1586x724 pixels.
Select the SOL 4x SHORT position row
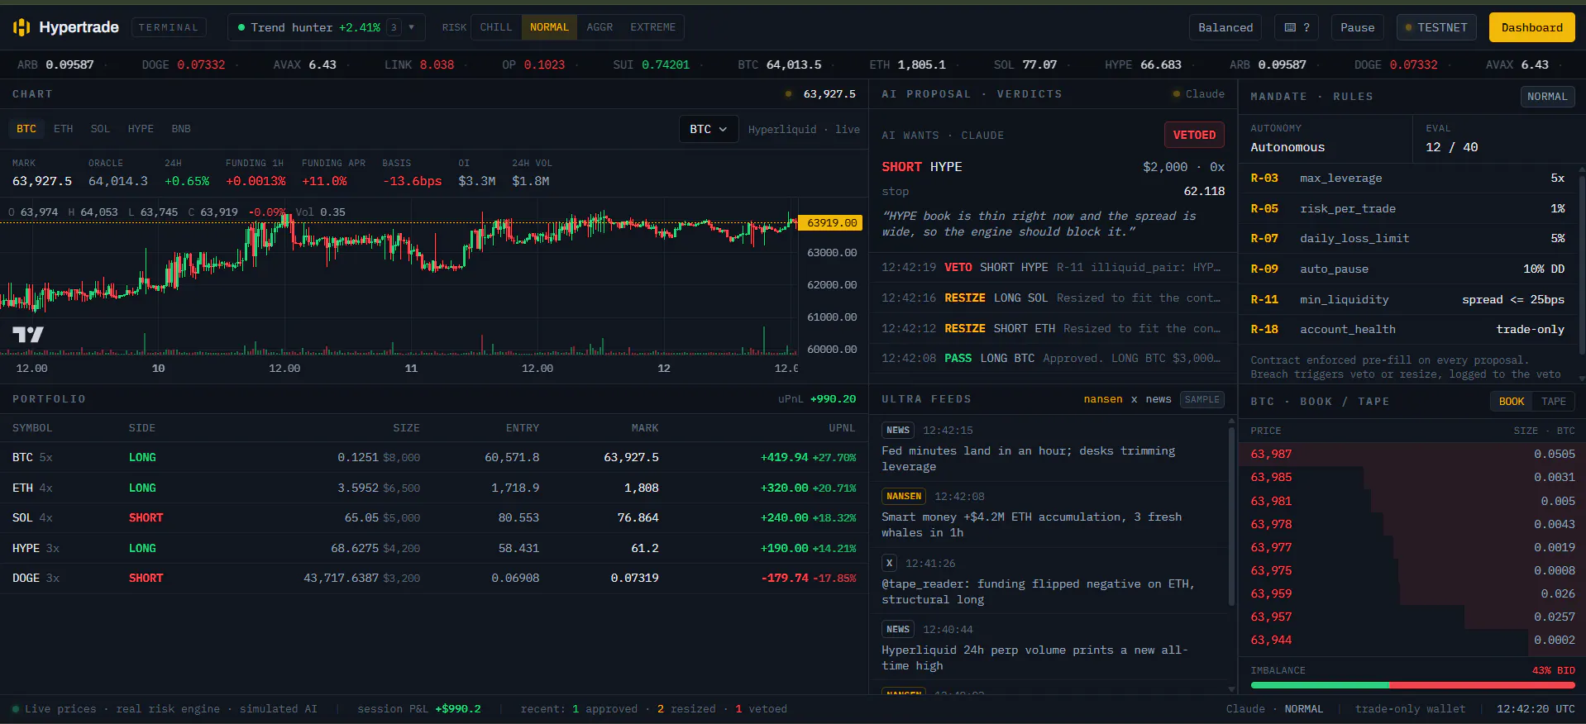[x=434, y=518]
